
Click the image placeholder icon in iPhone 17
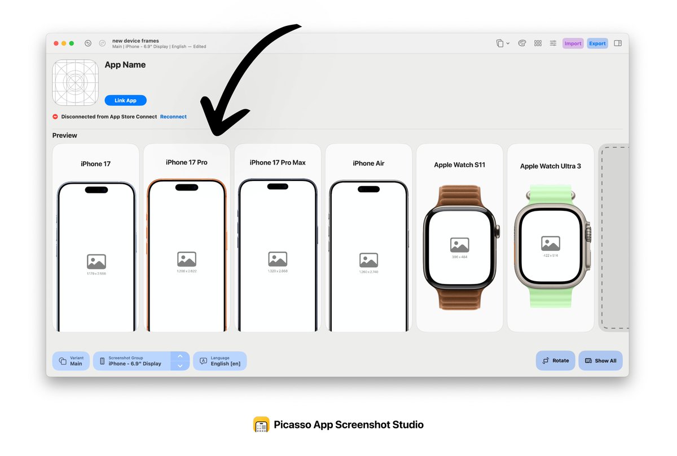[96, 262]
